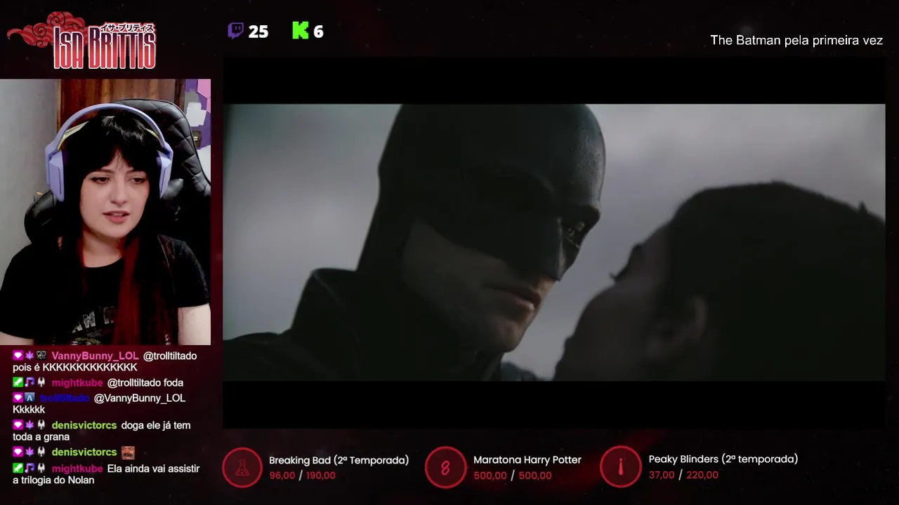
Task: Click the Twitch viewer count 25
Action: click(x=258, y=32)
